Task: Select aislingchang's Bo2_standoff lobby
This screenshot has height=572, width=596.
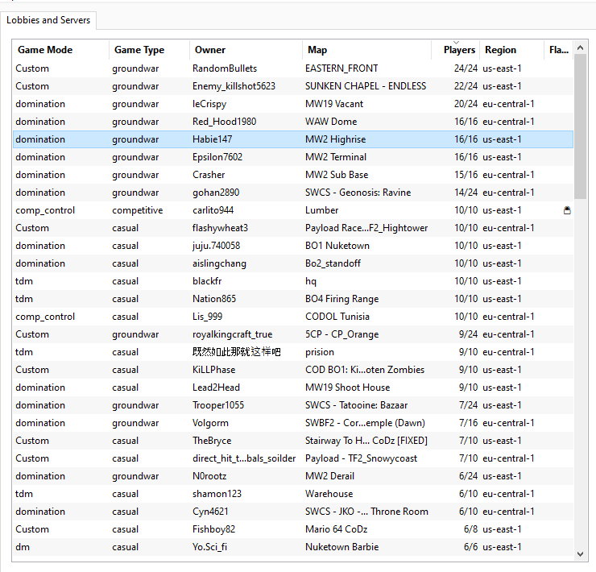Action: pyautogui.click(x=293, y=263)
